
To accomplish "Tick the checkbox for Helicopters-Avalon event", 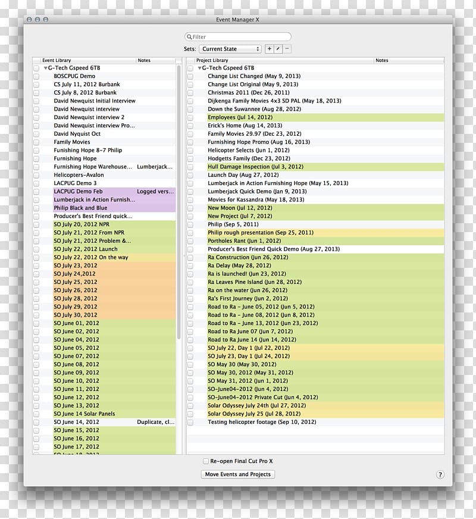I will click(36, 175).
